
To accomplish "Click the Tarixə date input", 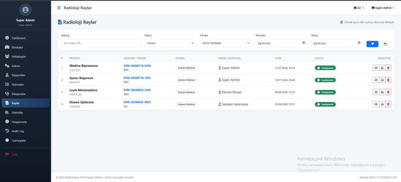I will tap(337, 43).
